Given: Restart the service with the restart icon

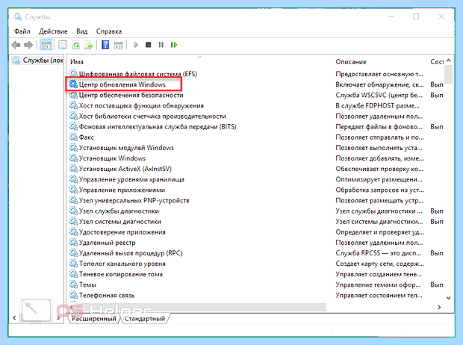Looking at the screenshot, I should tap(174, 45).
